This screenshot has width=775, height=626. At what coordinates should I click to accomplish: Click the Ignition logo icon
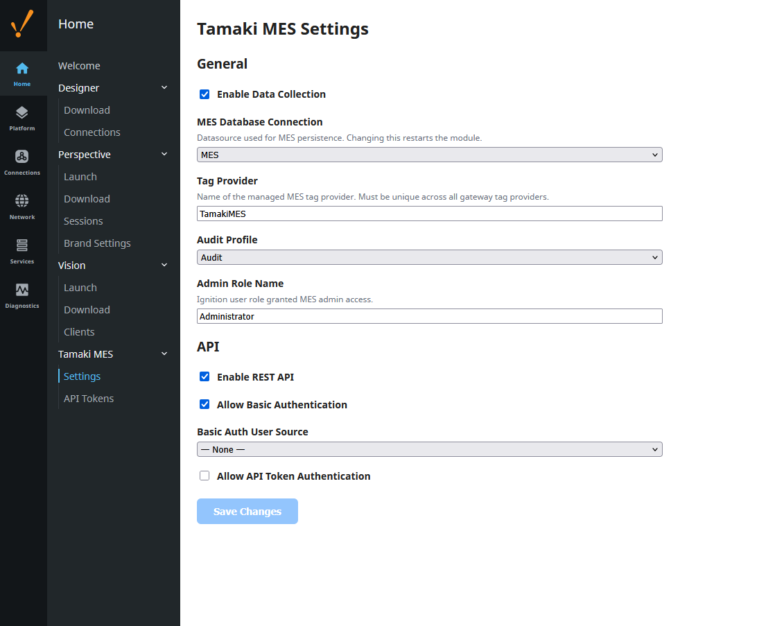(22, 24)
